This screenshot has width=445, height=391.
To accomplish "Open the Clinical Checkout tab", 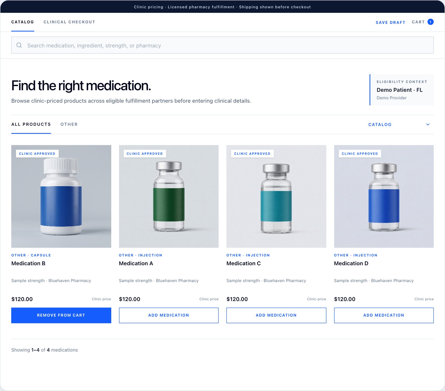I will coord(69,22).
